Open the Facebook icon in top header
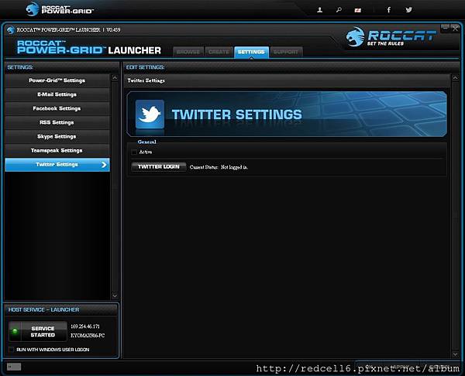Image resolution: width=465 pixels, height=376 pixels. 389,10
